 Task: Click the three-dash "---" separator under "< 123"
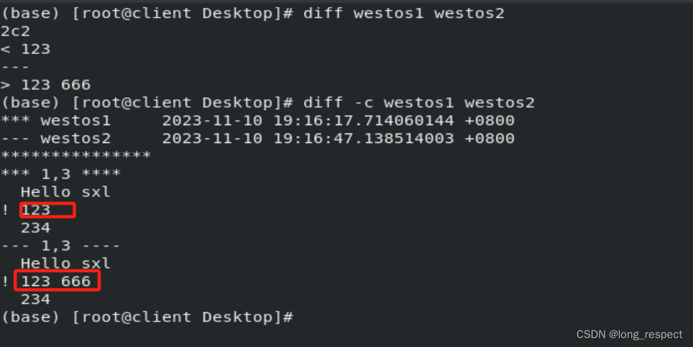pyautogui.click(x=15, y=67)
